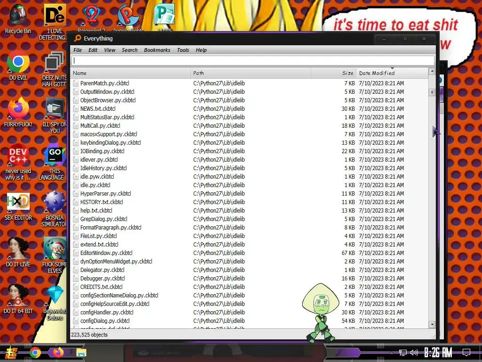Open the Dev C++ 'never used' shortcut
This screenshot has width=482, height=362.
[18, 162]
